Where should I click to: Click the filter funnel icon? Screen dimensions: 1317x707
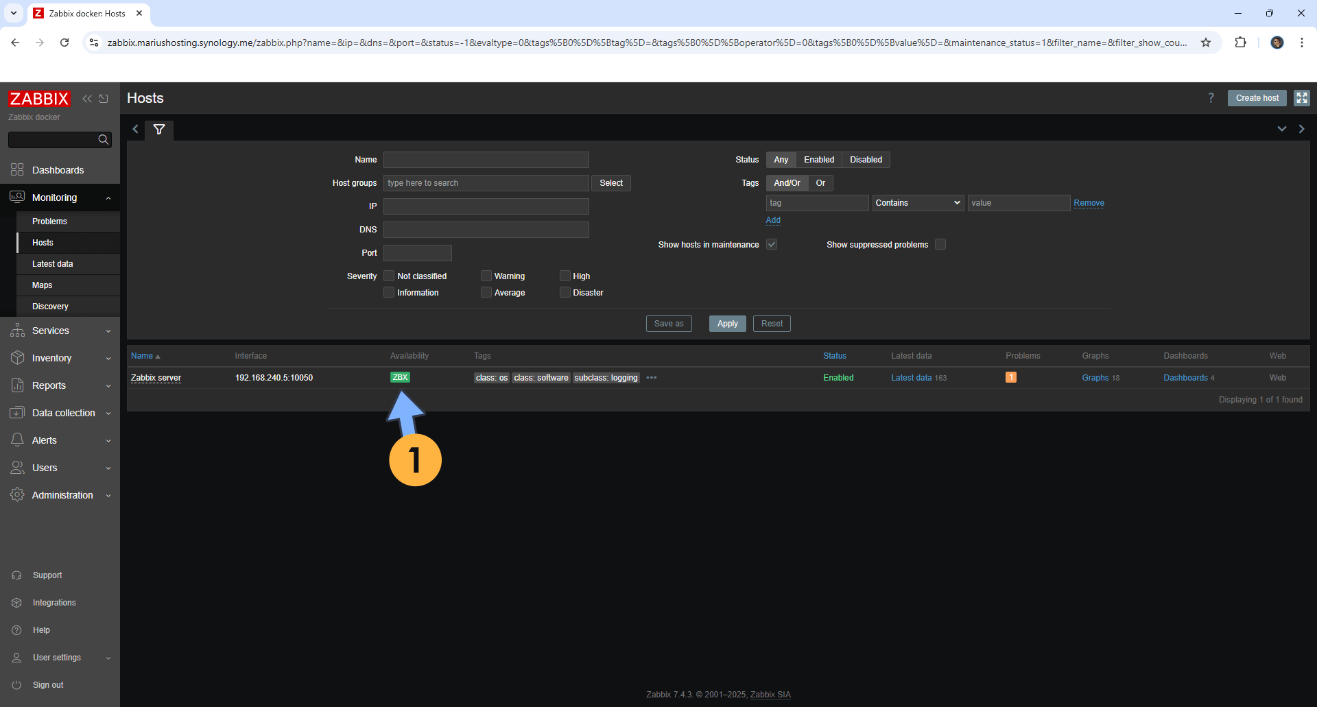159,130
